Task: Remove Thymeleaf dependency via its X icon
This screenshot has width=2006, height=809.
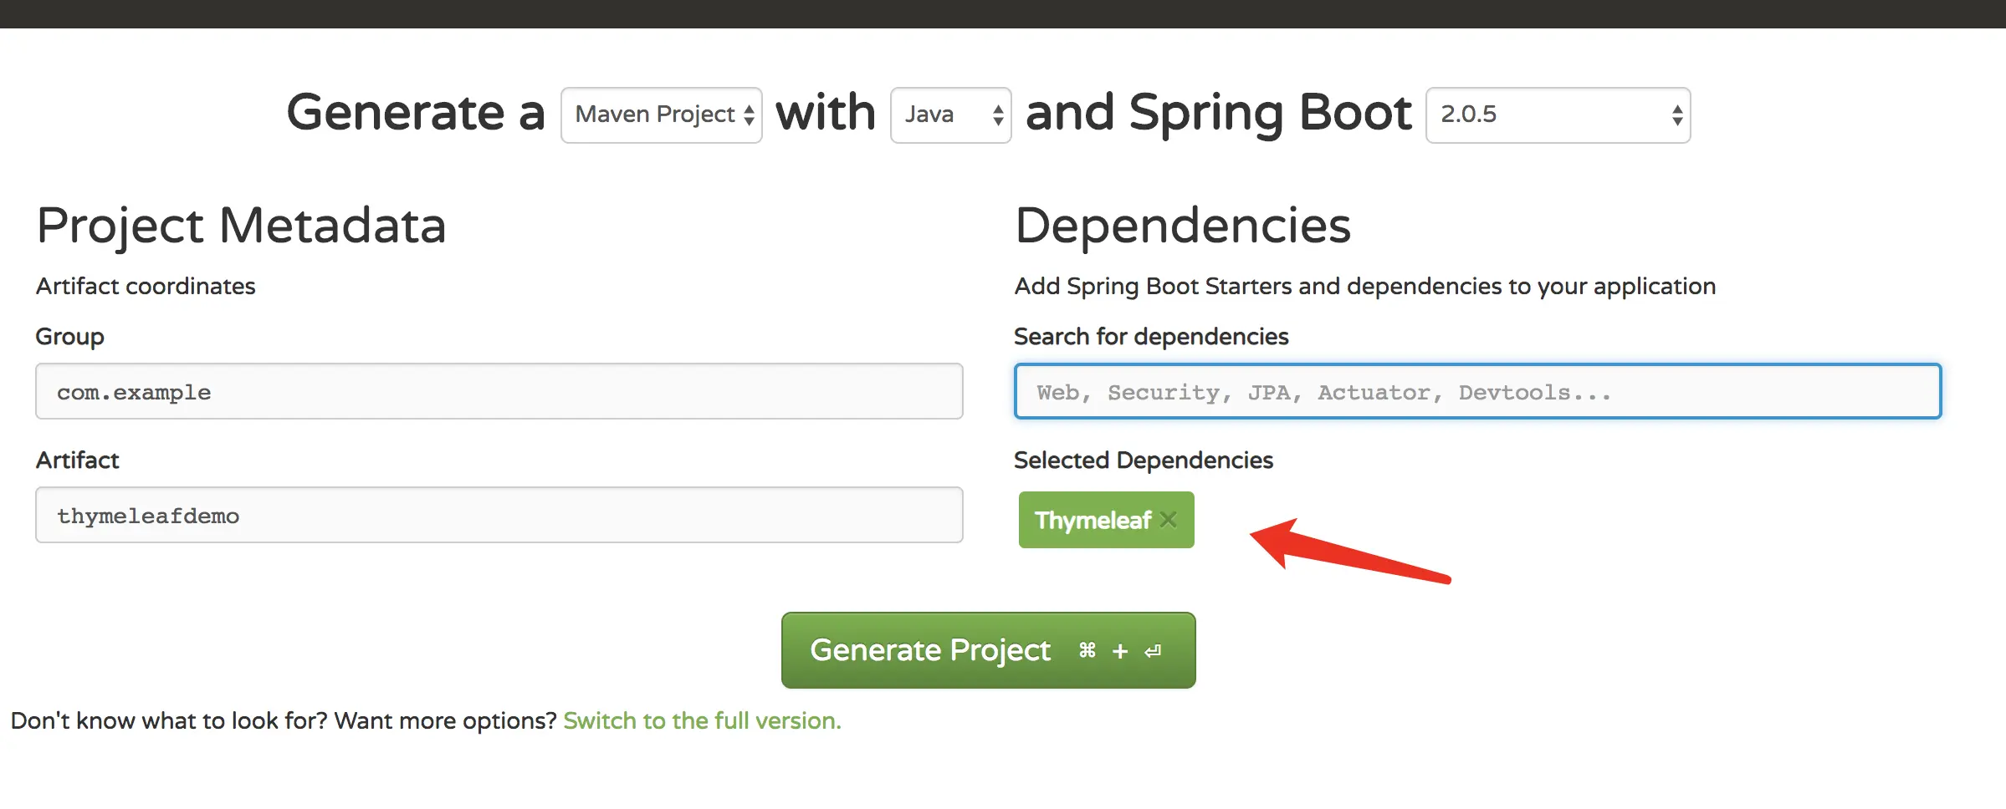Action: coord(1169,520)
